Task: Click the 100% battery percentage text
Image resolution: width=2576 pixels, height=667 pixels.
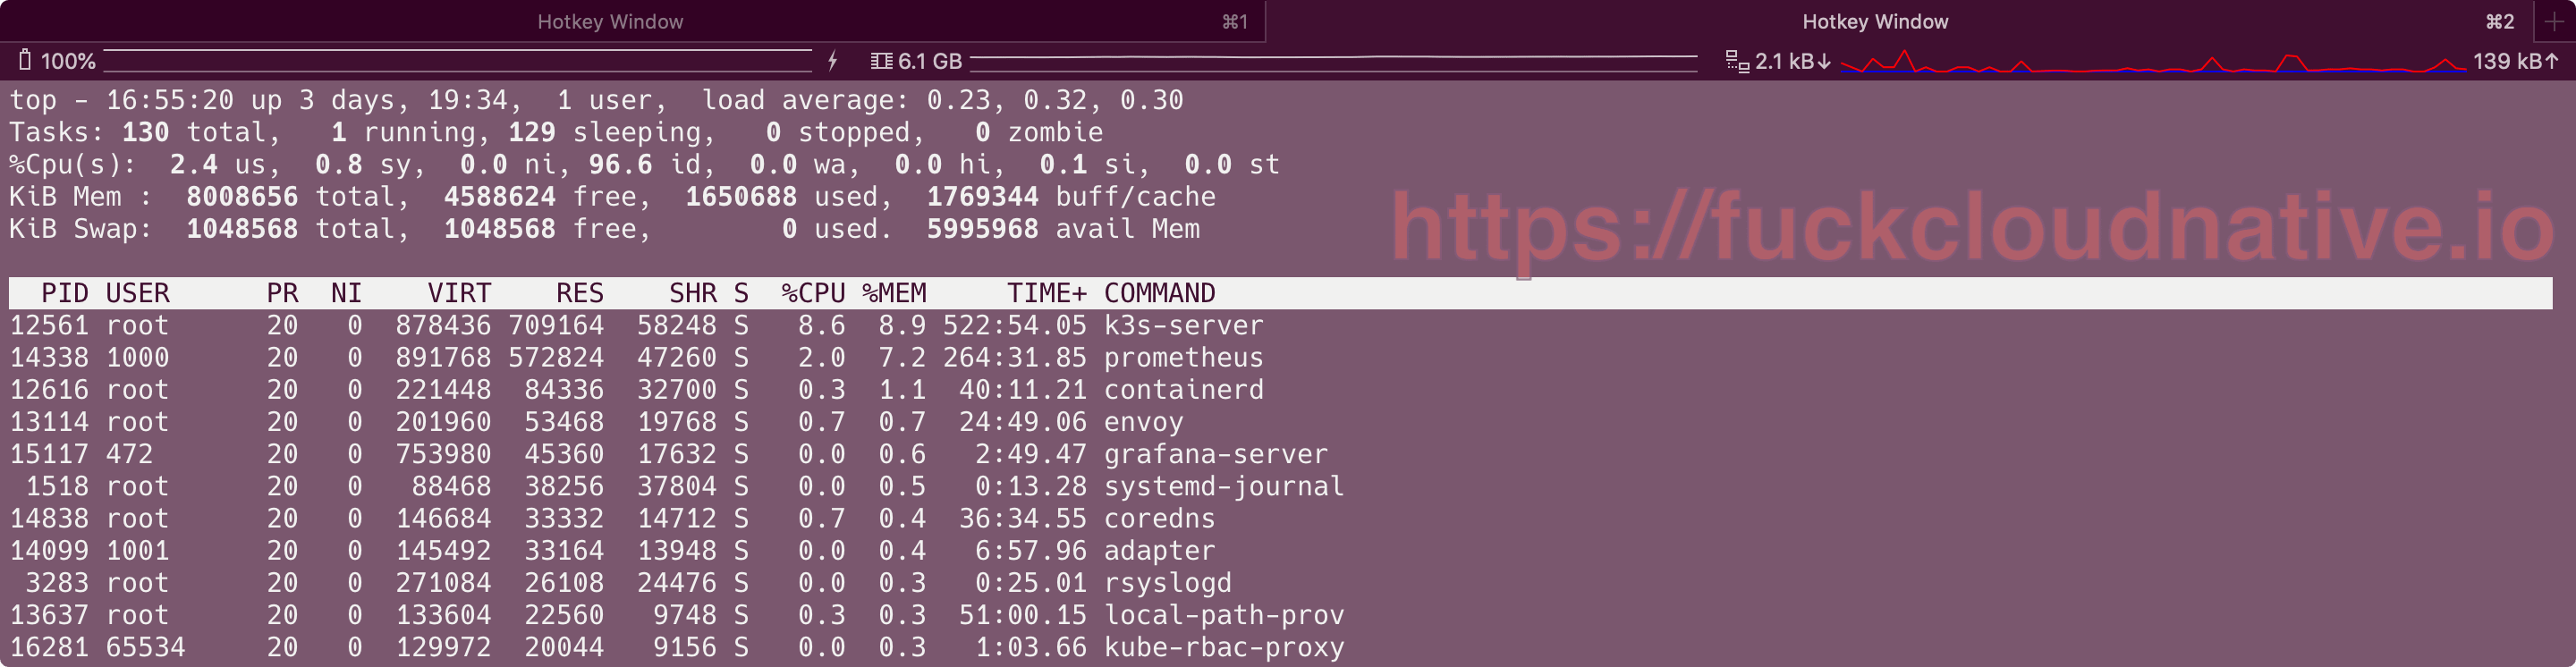Action: click(68, 61)
